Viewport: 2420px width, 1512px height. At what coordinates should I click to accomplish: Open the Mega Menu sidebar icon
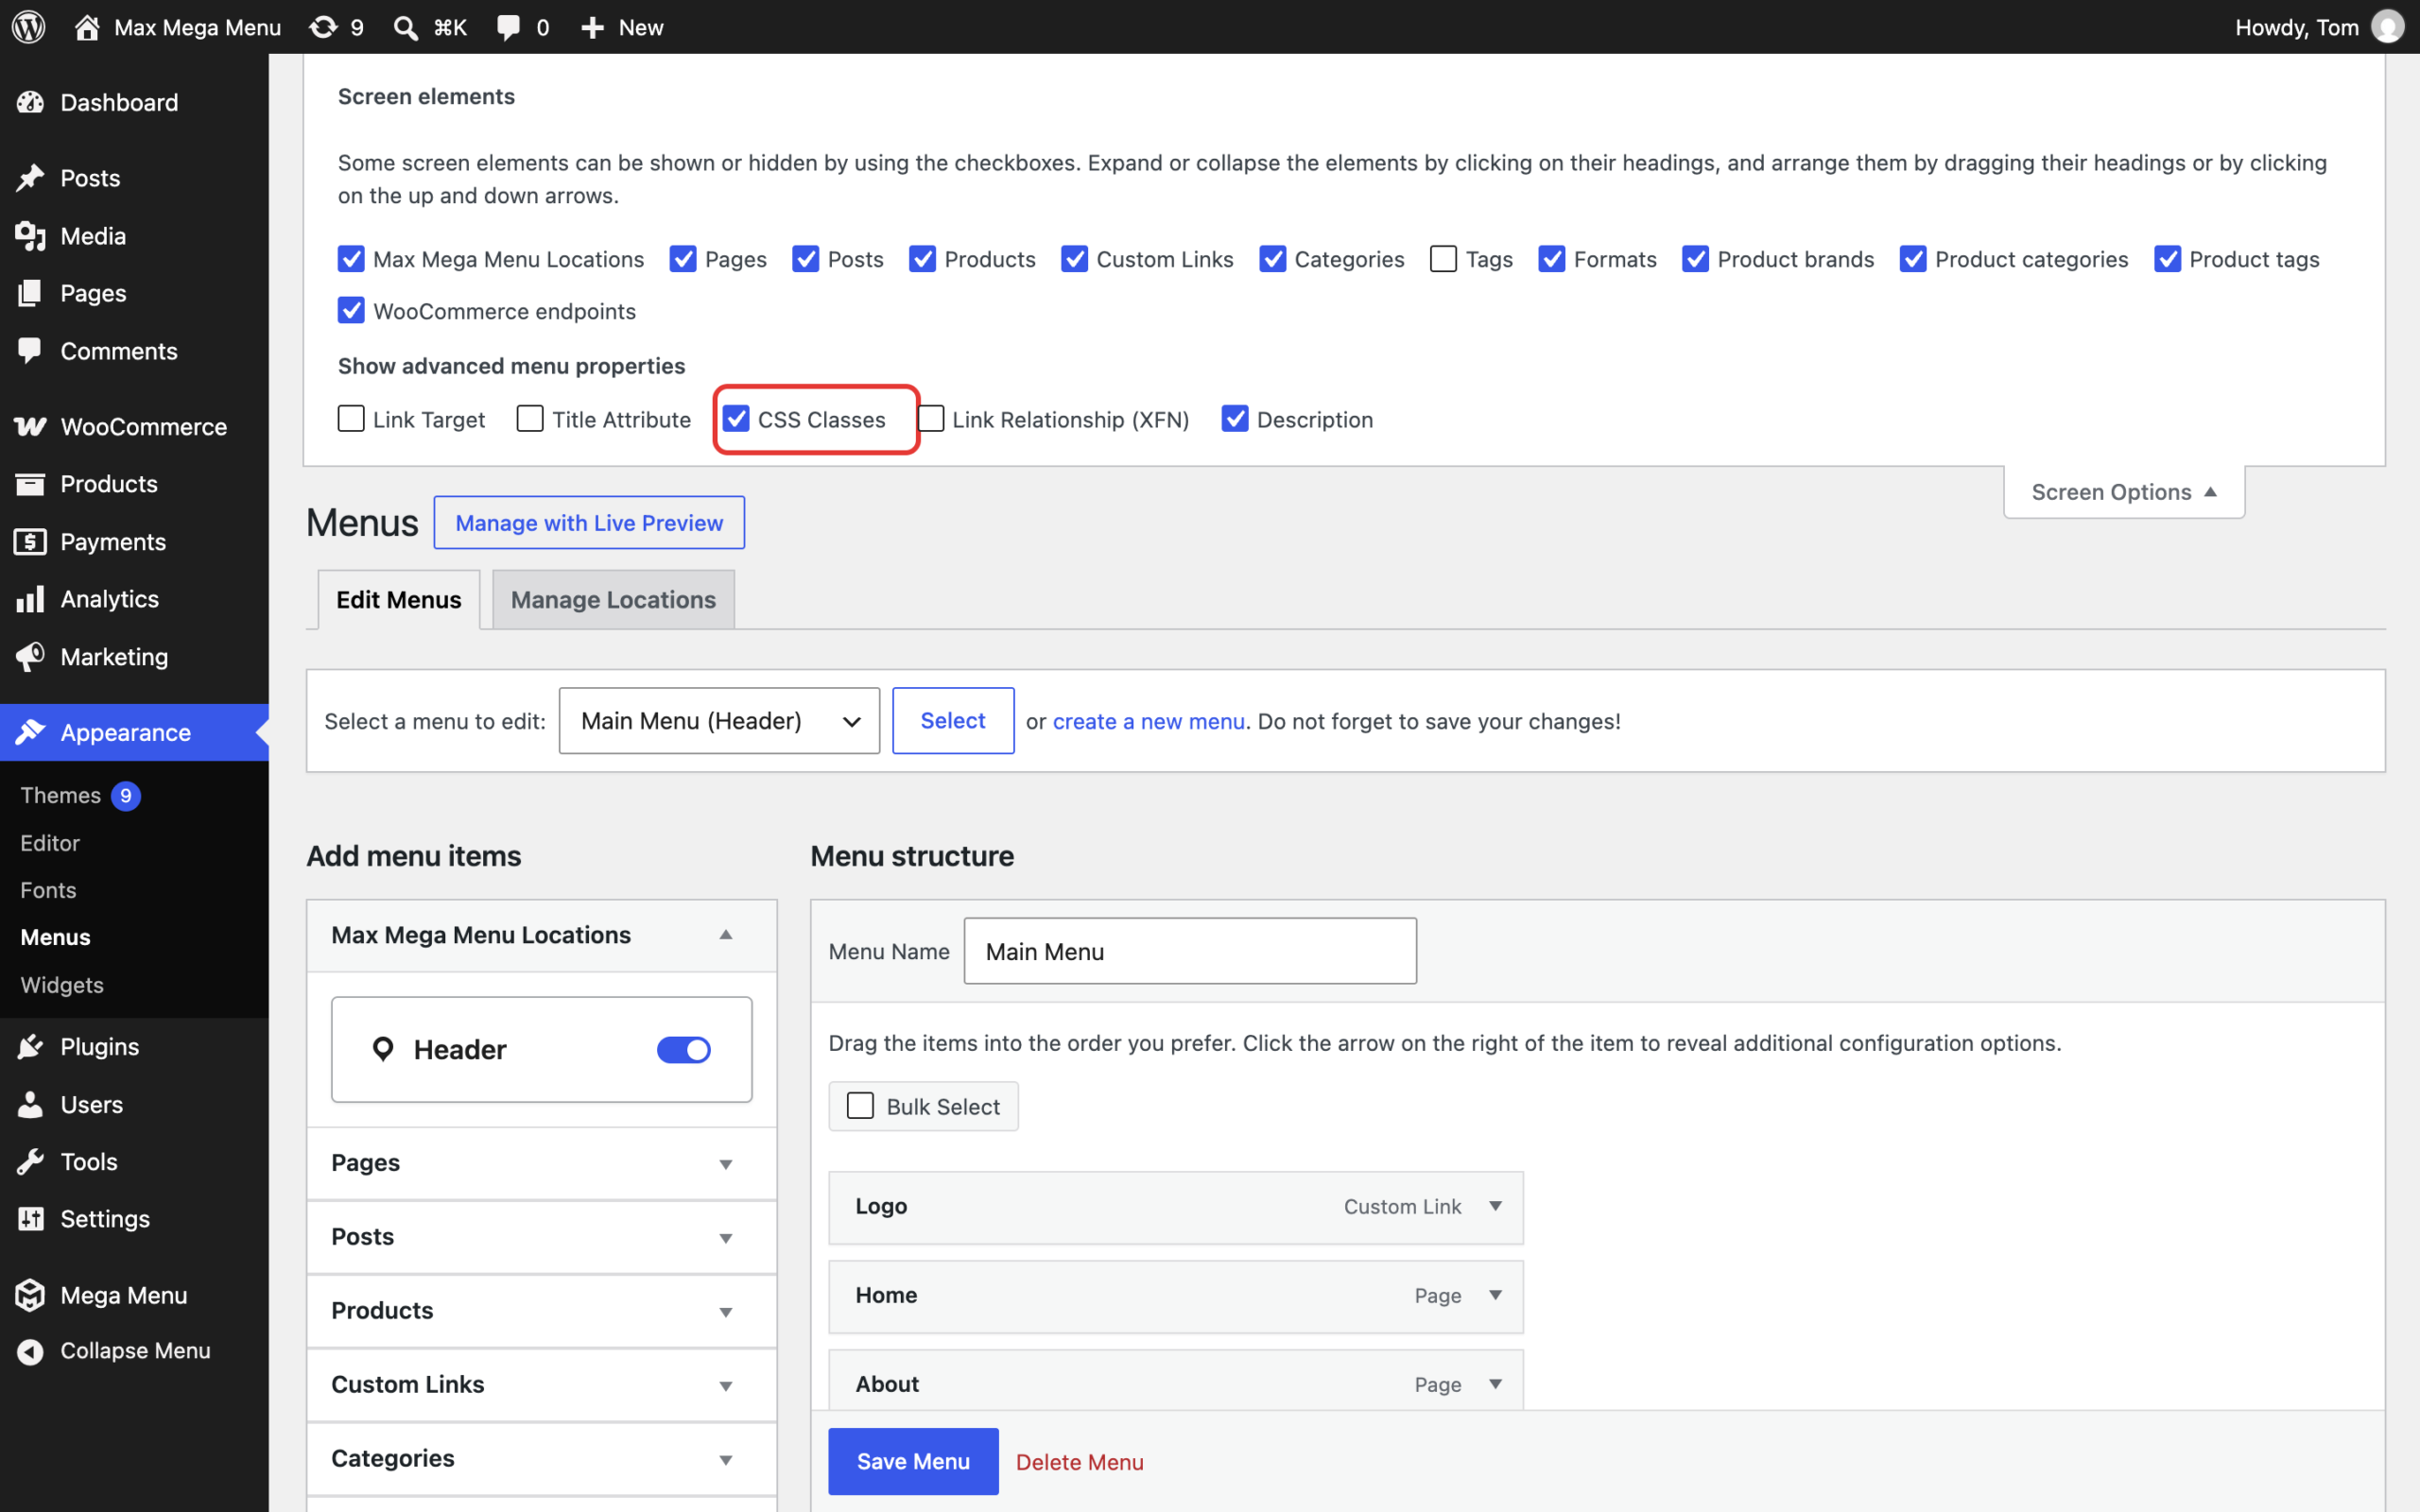[x=30, y=1295]
